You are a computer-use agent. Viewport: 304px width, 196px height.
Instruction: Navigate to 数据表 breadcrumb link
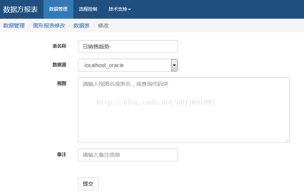[x=81, y=26]
